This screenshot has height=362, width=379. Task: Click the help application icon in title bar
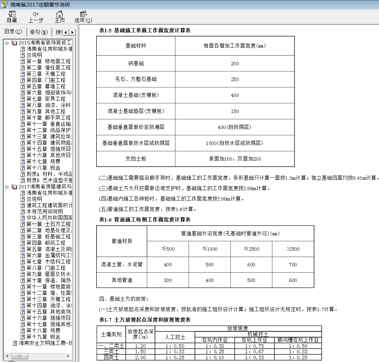tap(4, 5)
